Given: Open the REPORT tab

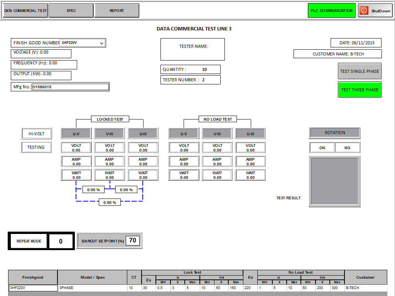Looking at the screenshot, I should (116, 10).
